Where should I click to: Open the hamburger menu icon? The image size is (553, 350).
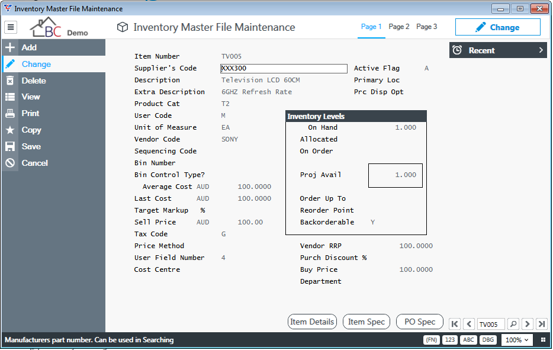pos(11,27)
